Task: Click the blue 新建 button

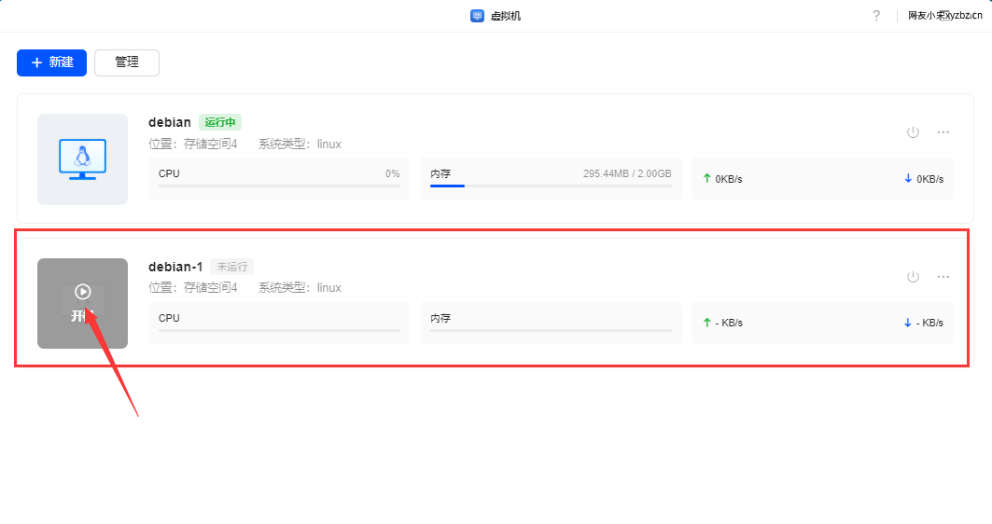Action: [51, 62]
